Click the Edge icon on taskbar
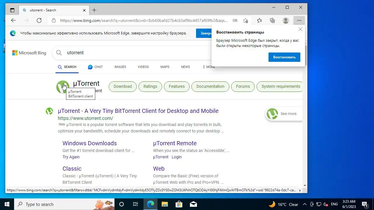 pos(150,204)
